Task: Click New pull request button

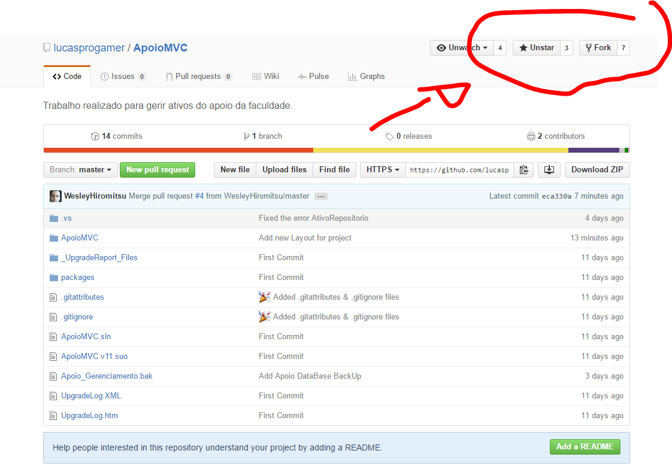Action: (x=158, y=170)
